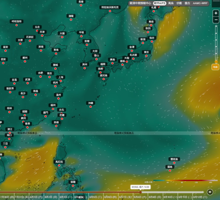This screenshot has width=220, height=200.
Task: Click the 溫州 city label
Action: 59,95
